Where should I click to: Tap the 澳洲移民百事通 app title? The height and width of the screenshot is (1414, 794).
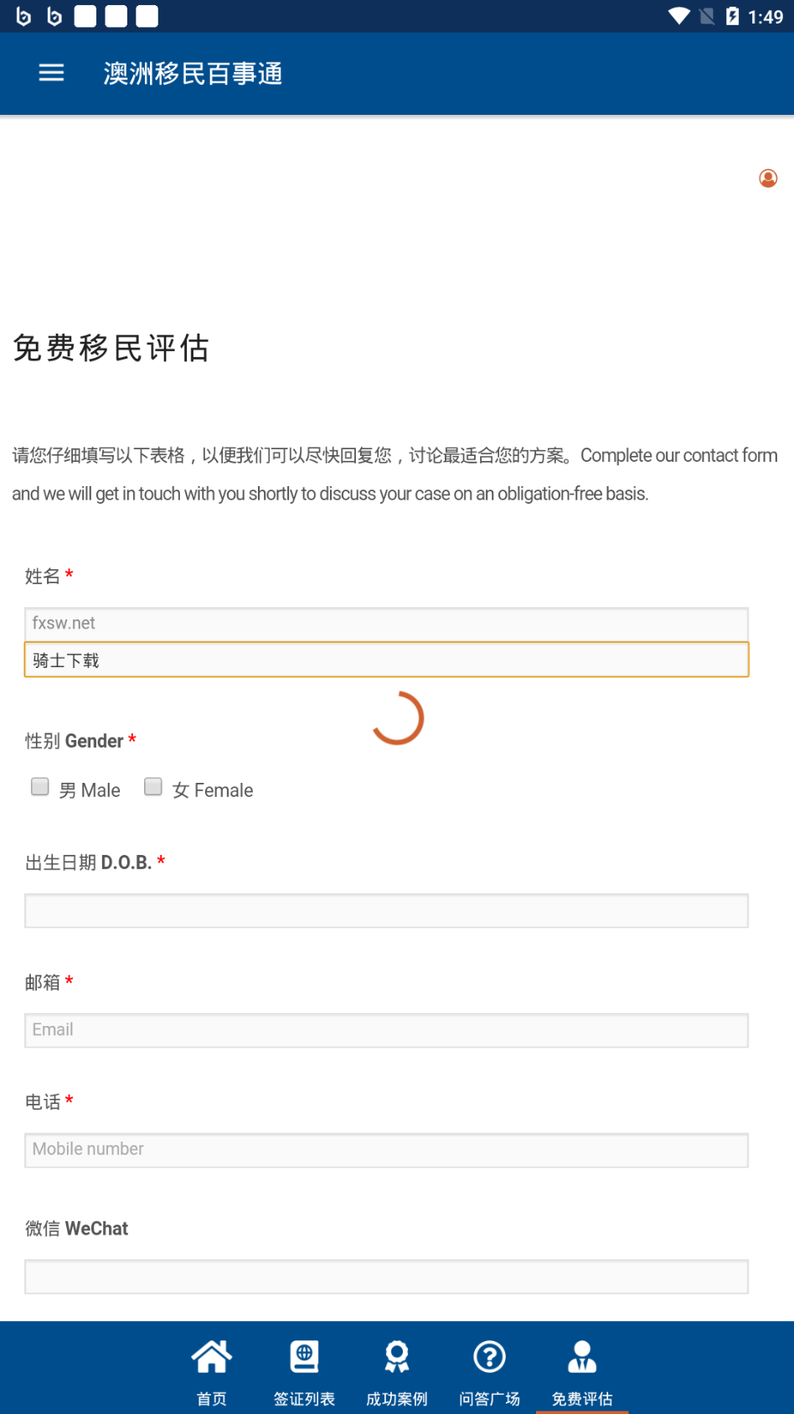pyautogui.click(x=193, y=74)
